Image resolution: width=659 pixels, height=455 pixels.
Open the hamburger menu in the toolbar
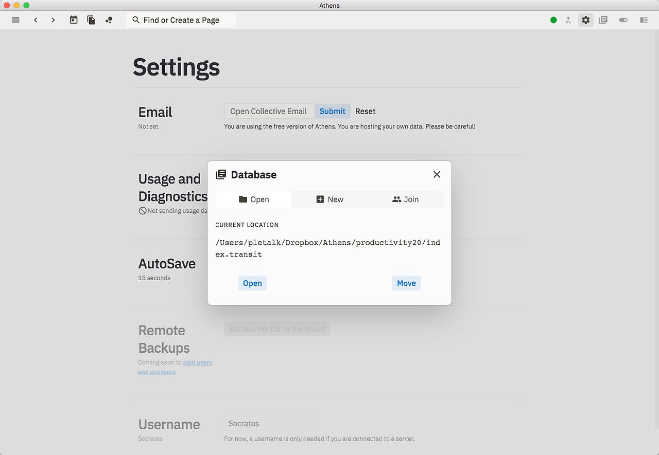[x=15, y=20]
